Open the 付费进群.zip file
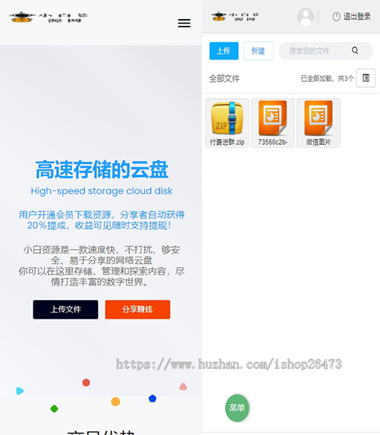 click(227, 123)
